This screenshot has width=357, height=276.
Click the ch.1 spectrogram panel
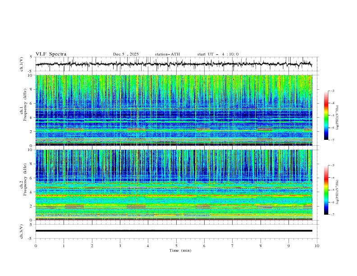coord(174,110)
